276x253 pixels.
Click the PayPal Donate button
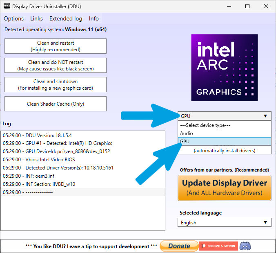[x=179, y=246]
